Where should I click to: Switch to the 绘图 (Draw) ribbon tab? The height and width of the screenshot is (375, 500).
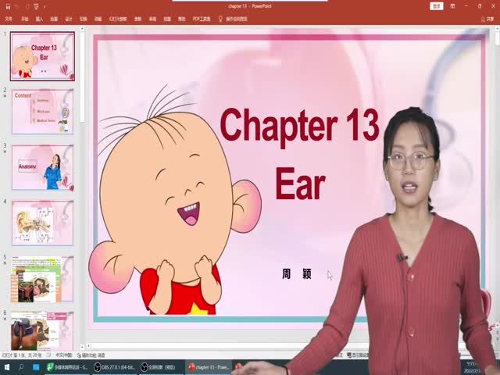[x=54, y=19]
